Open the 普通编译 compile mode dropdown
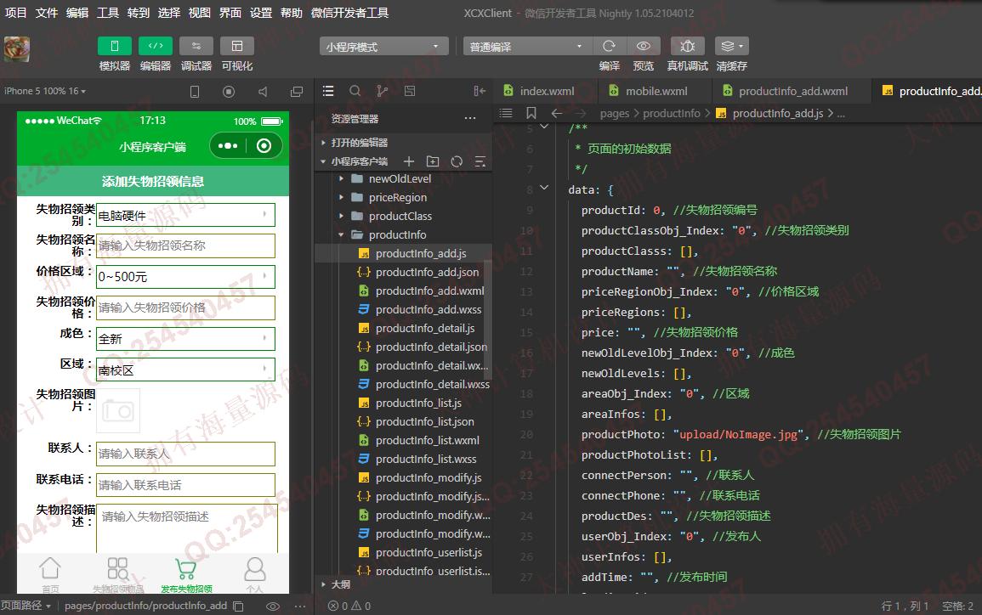The image size is (982, 615). click(527, 47)
